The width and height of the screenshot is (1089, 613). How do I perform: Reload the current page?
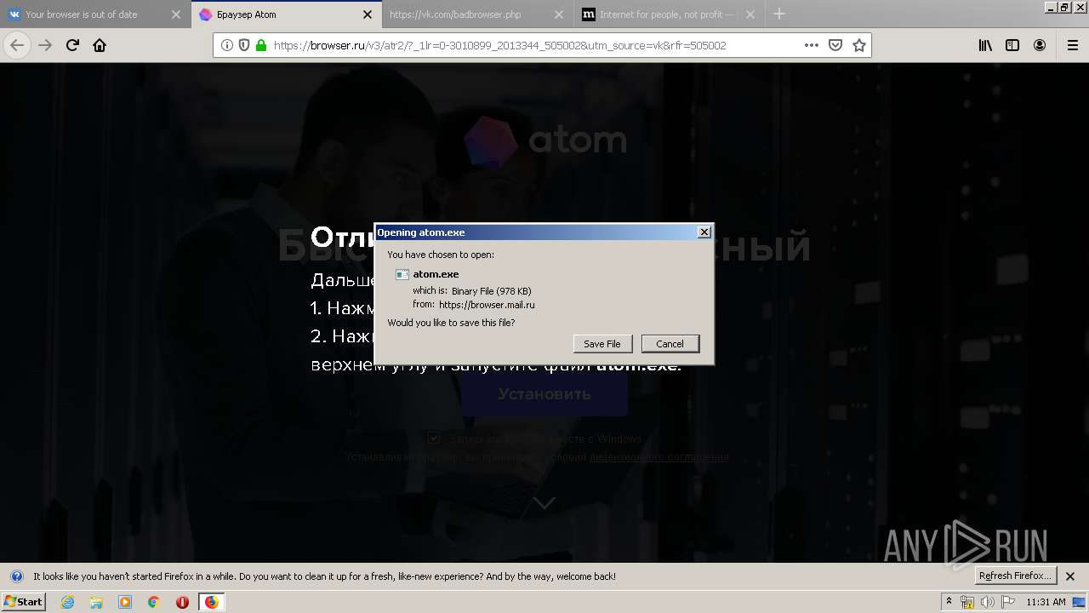click(x=72, y=45)
